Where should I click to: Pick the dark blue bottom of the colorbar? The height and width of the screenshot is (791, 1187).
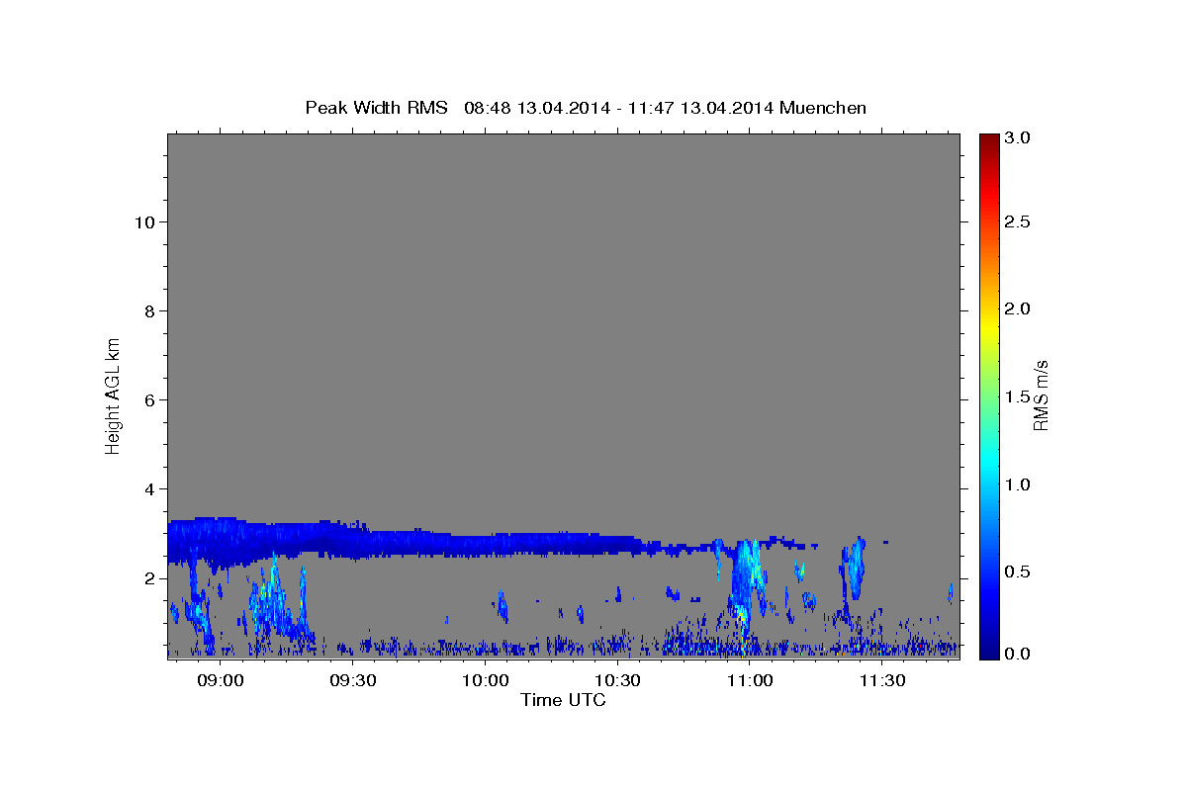(x=988, y=653)
